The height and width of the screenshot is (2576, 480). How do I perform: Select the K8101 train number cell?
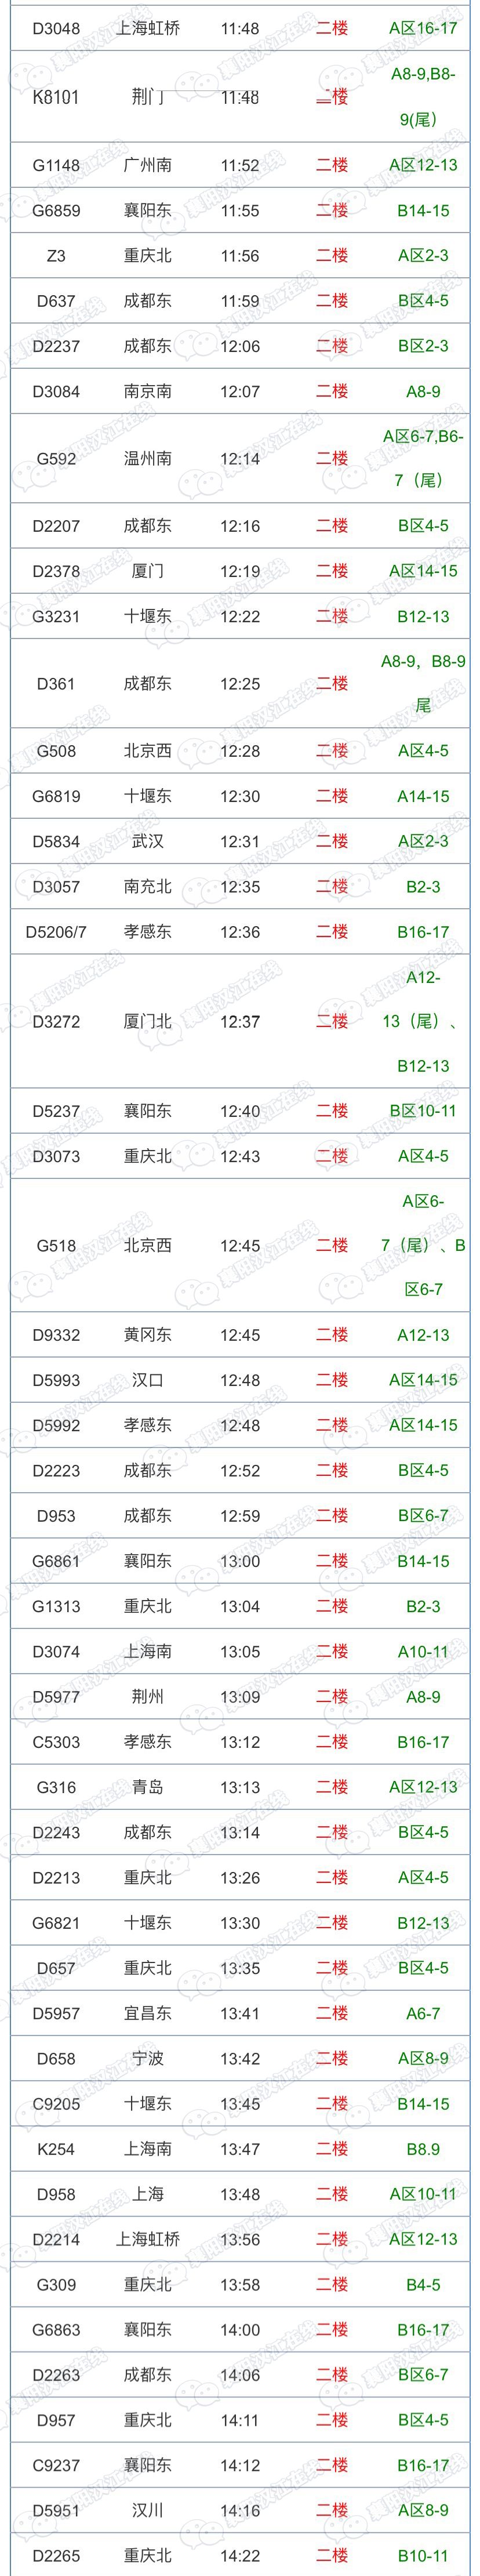[x=56, y=97]
